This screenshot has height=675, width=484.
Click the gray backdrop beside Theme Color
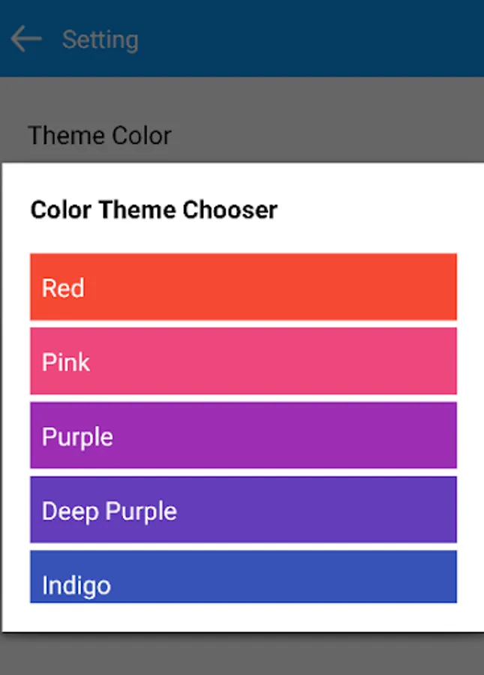pos(327,135)
